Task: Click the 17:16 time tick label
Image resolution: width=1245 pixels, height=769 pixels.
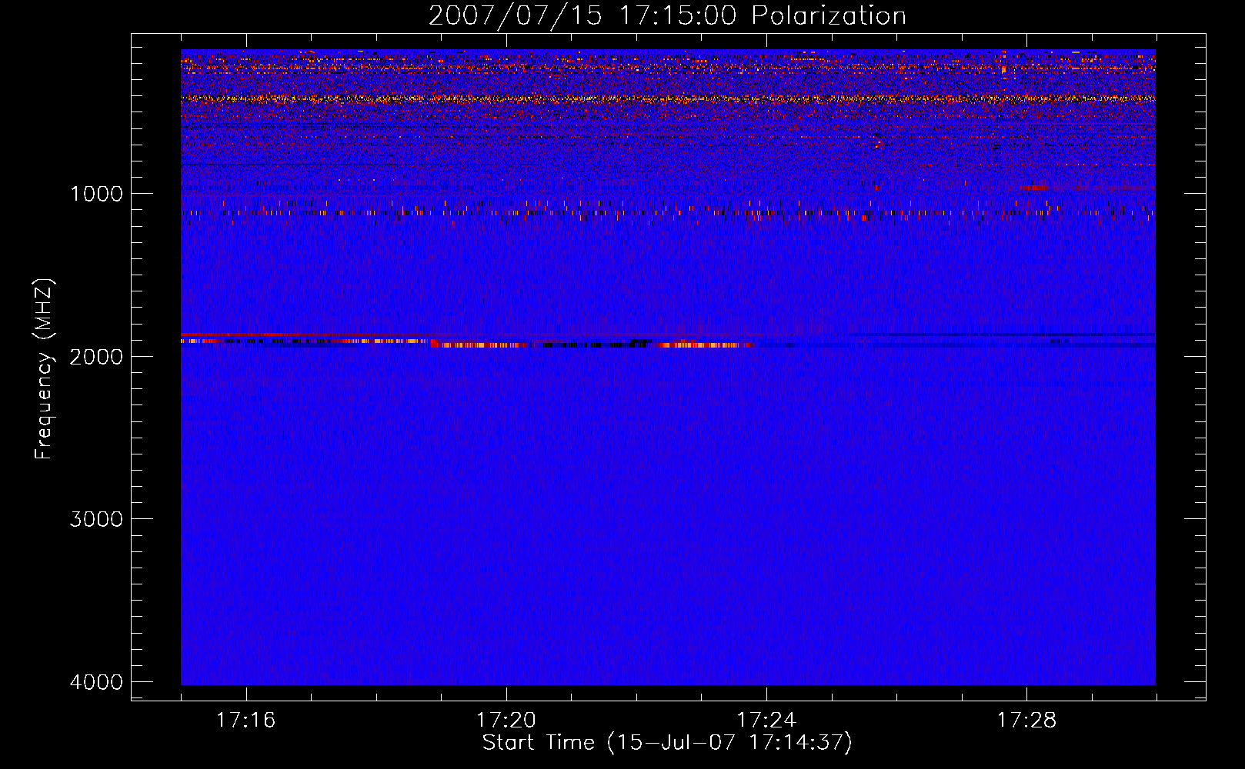Action: [x=246, y=721]
